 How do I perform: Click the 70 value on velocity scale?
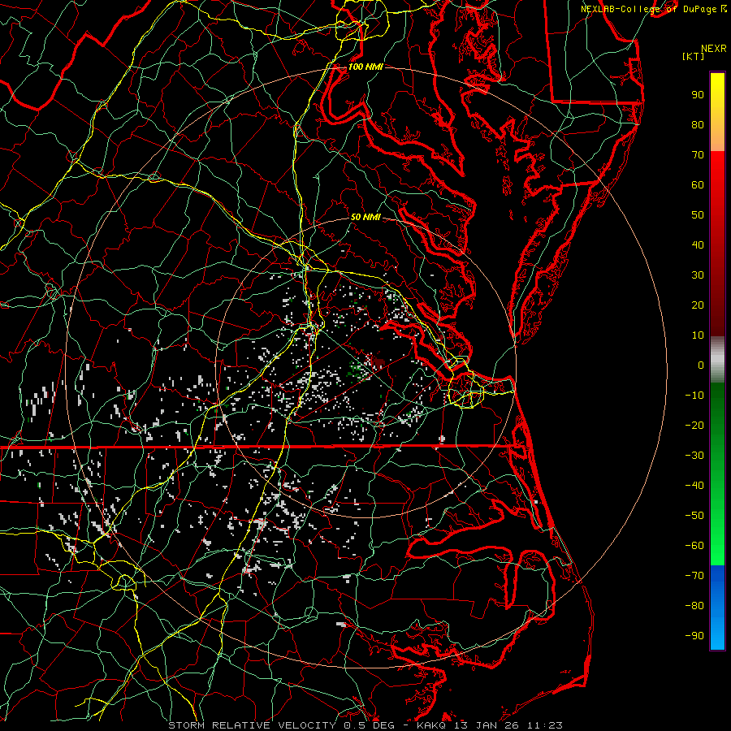pyautogui.click(x=698, y=155)
